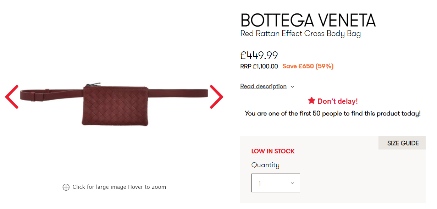Click the magnifier zoom icon below the image
Screen dimensions: 437x209
tap(66, 187)
